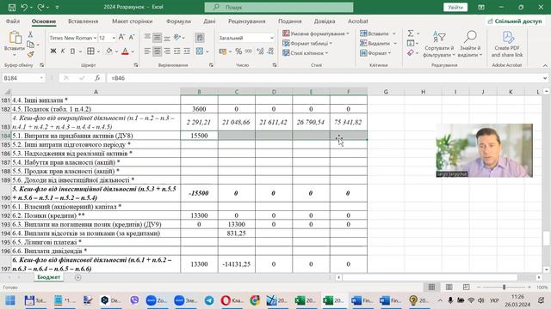
Task: Click the decrease decimal icon
Action: [270, 51]
